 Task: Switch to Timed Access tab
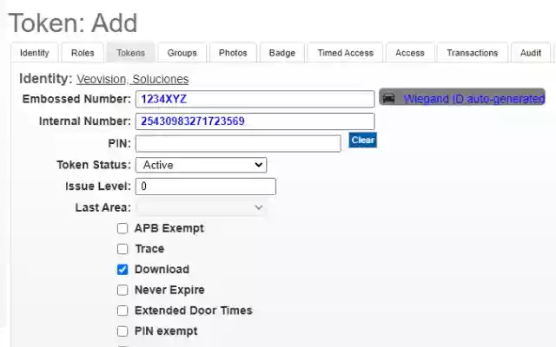[346, 53]
